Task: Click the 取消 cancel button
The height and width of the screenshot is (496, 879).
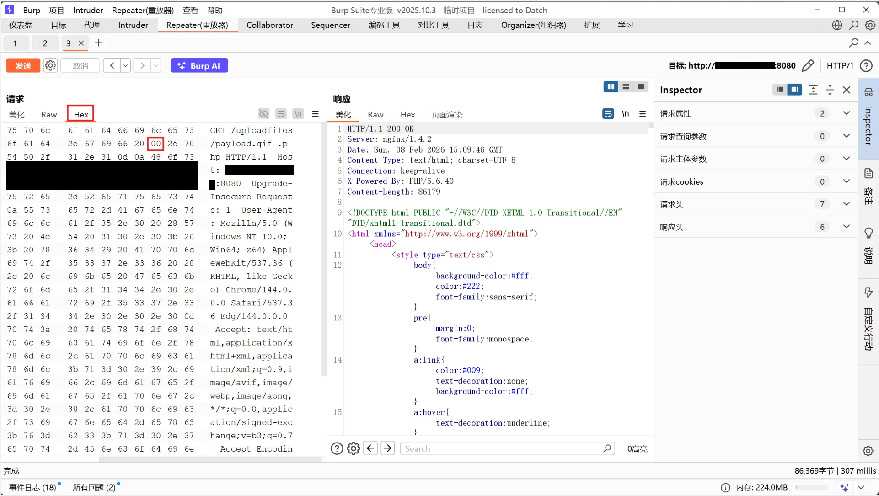Action: pos(80,66)
